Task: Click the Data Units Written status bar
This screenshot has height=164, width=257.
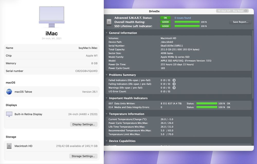Action: 207,104
